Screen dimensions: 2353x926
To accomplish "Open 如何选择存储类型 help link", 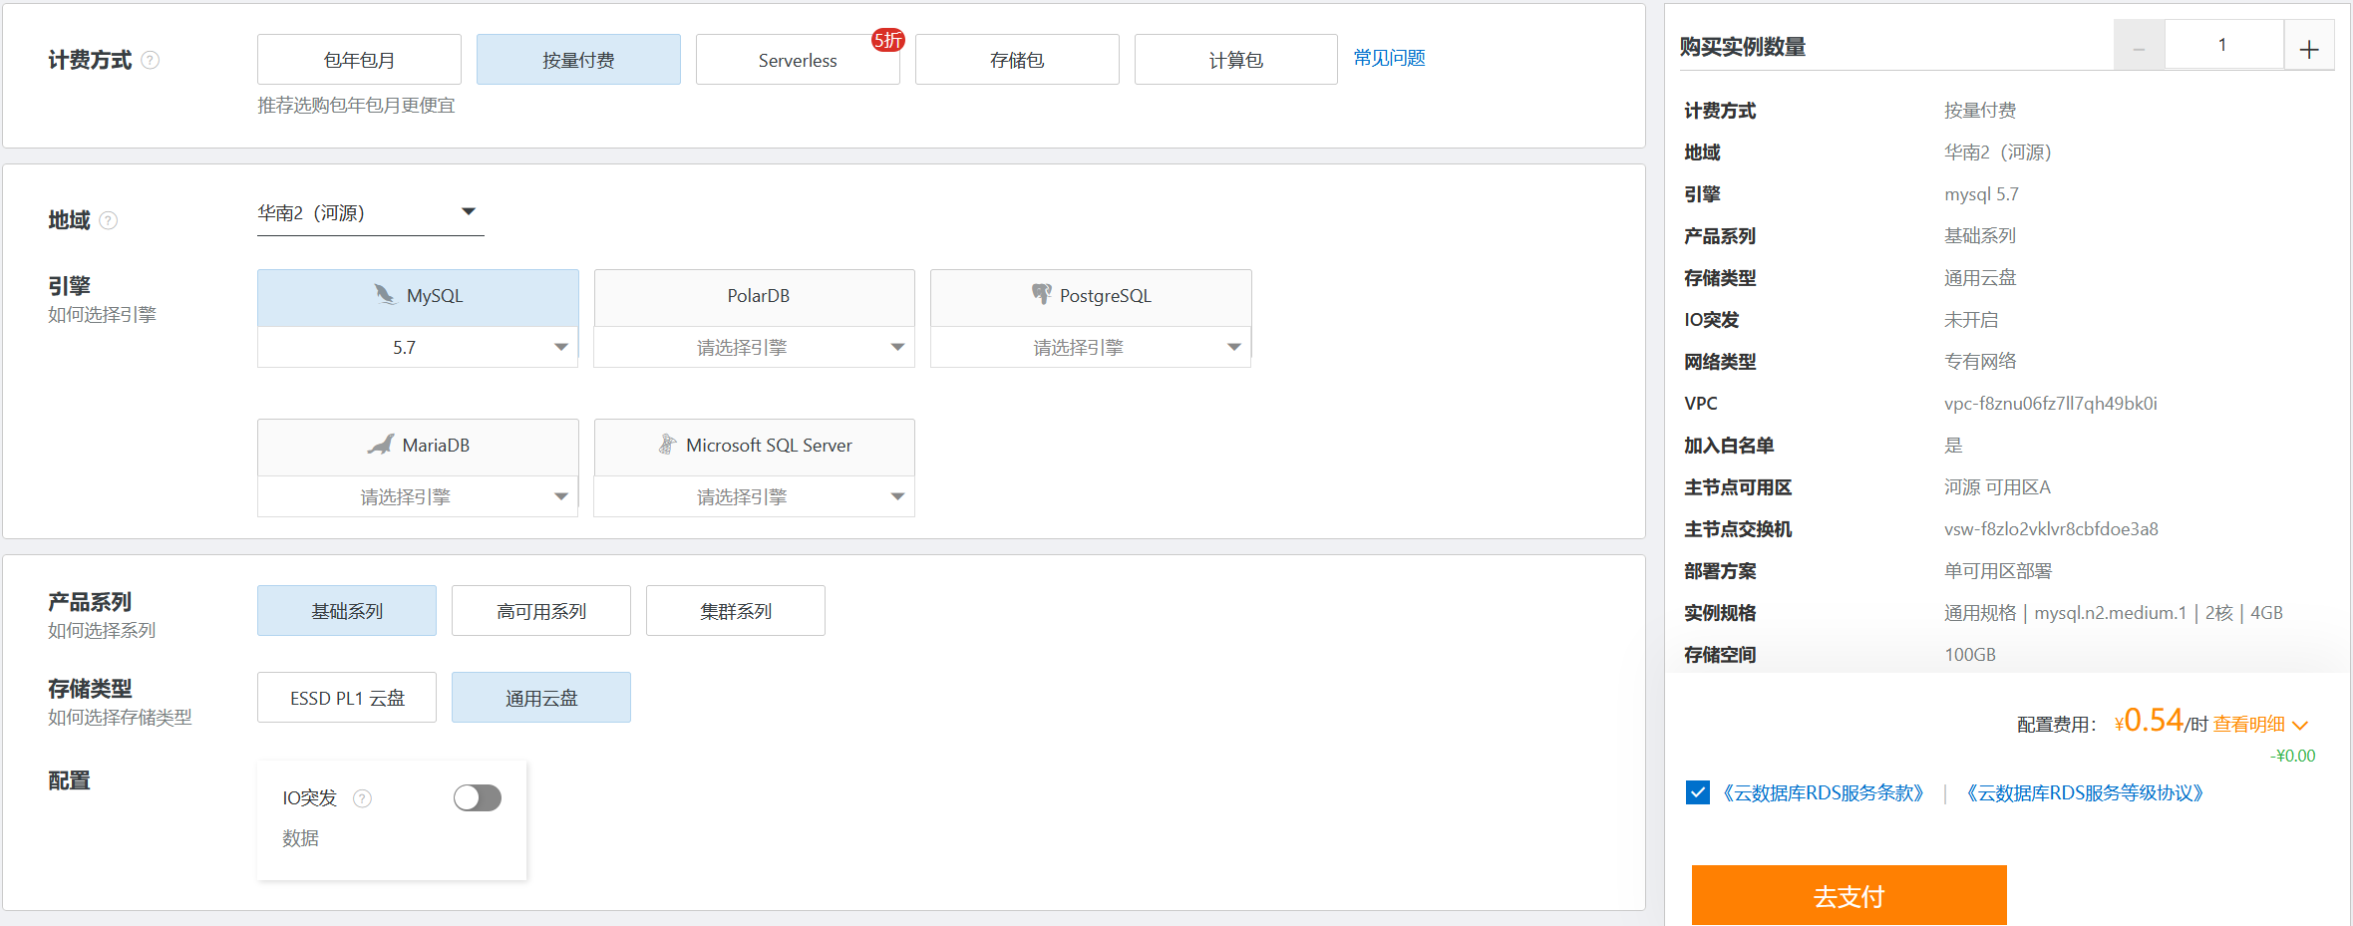I will click(x=120, y=718).
